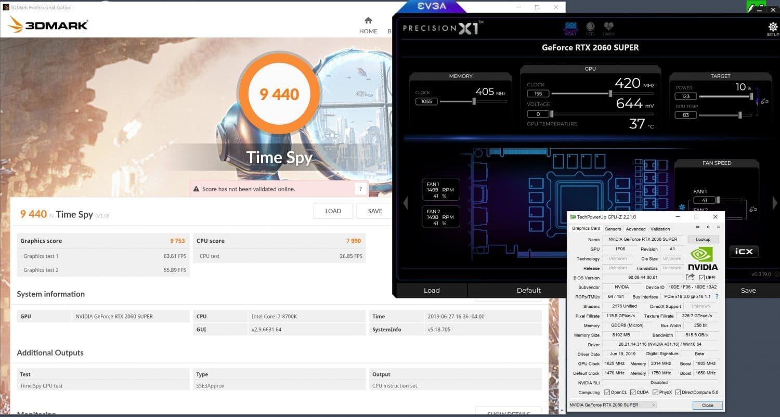This screenshot has width=780, height=417.
Task: Toggle the PhysX checkbox
Action: point(655,393)
